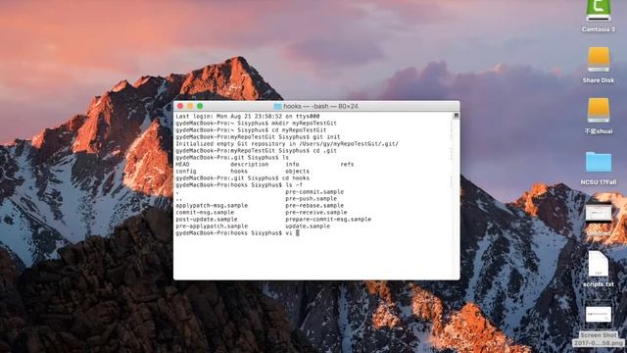
Task: Click the 'pre-receive.sample' file name
Action: pyautogui.click(x=316, y=212)
